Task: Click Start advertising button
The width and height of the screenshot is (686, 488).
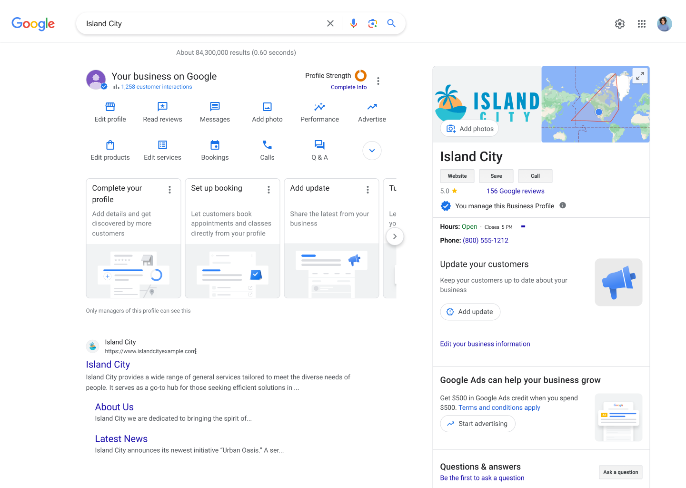Action: [x=477, y=424]
